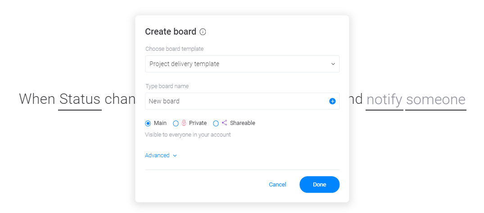Select the Shareable radio button
This screenshot has height=213, width=484.
[216, 123]
